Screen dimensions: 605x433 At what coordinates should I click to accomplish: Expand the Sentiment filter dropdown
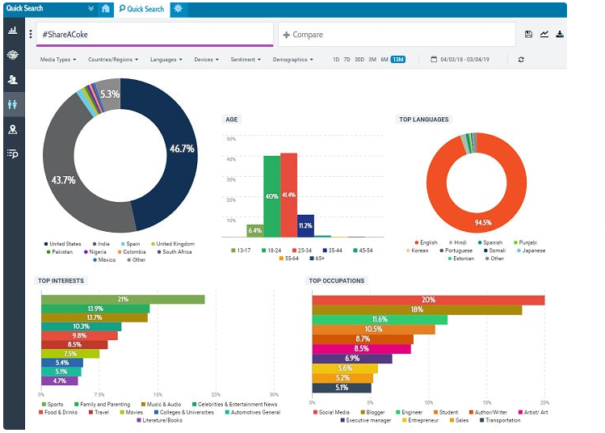pos(246,60)
